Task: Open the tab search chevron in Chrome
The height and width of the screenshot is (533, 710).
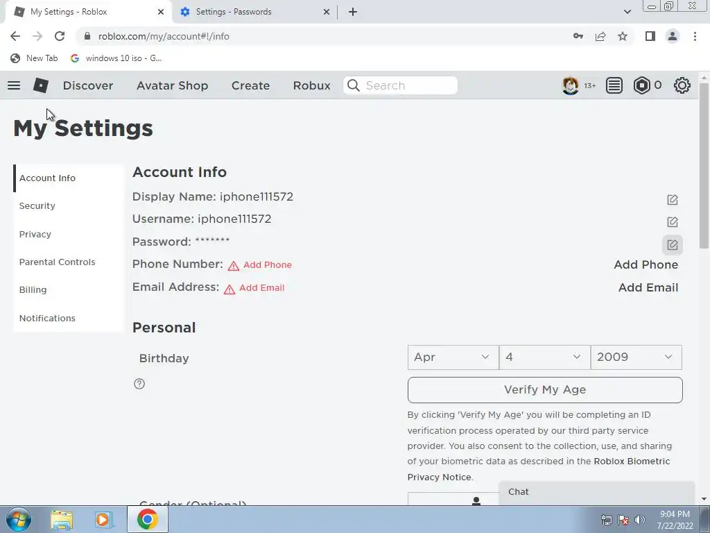Action: tap(627, 12)
